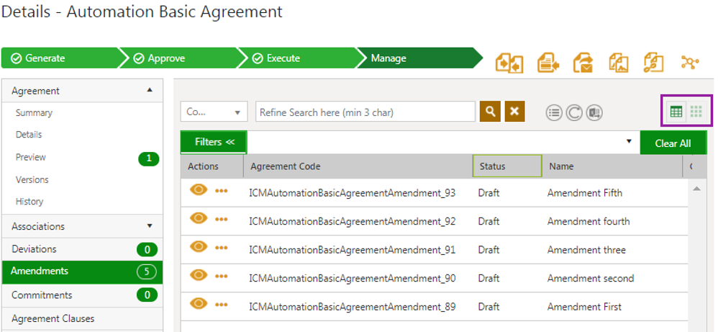Image resolution: width=718 pixels, height=332 pixels.
Task: Switch to table grid view
Action: (x=676, y=112)
